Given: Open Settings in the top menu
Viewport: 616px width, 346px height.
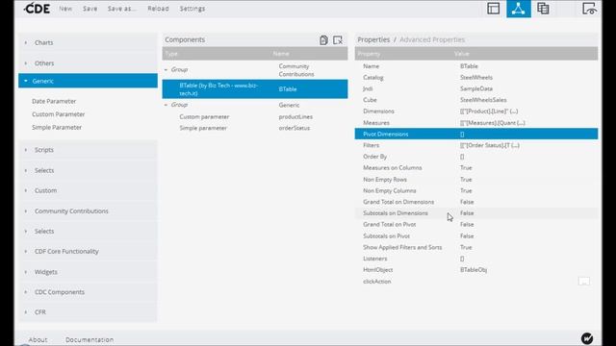Looking at the screenshot, I should pos(192,9).
